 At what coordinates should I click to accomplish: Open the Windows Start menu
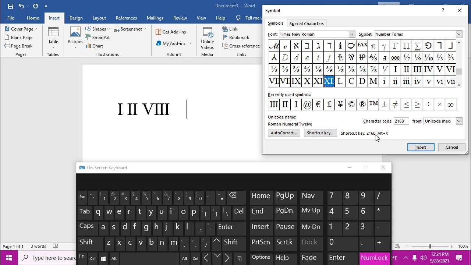[x=9, y=258]
